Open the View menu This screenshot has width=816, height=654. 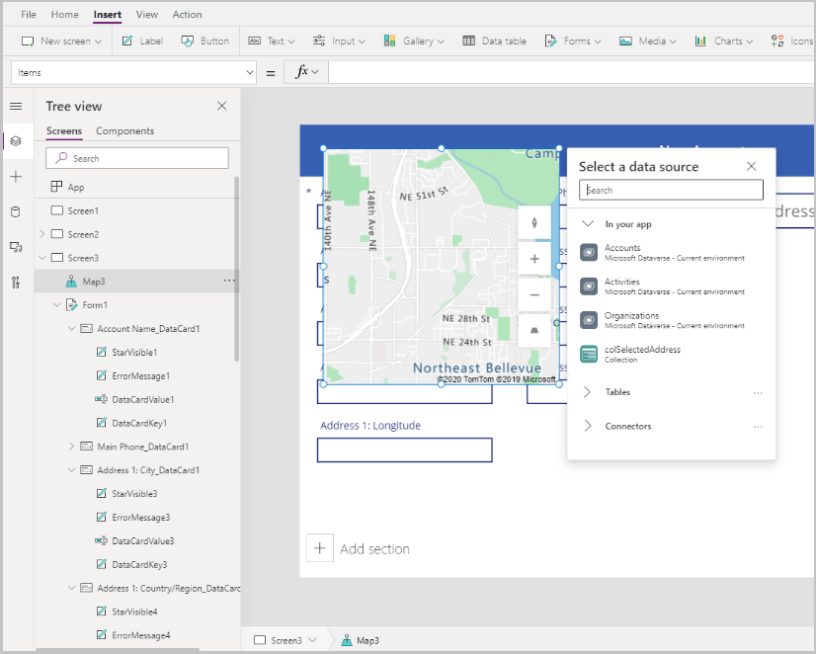coord(147,15)
